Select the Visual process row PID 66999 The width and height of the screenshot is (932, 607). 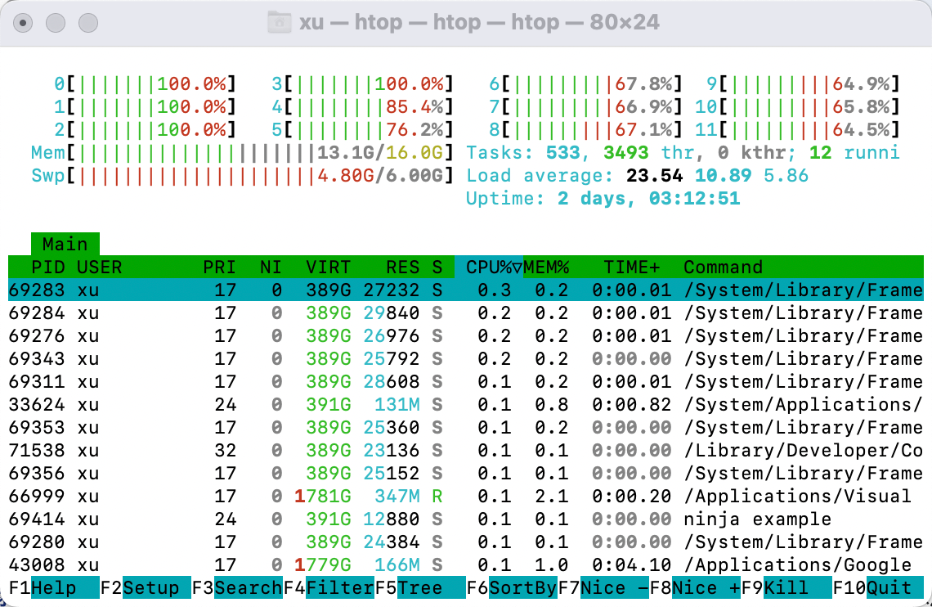[x=466, y=496]
